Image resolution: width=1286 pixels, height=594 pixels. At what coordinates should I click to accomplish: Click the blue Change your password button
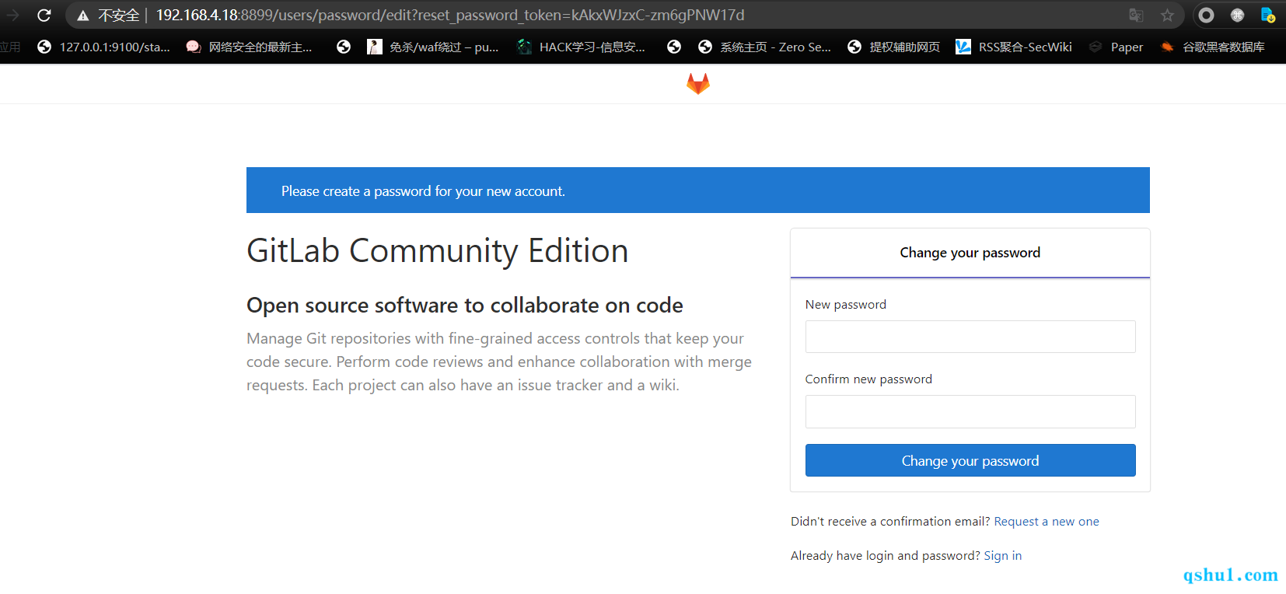pos(970,460)
